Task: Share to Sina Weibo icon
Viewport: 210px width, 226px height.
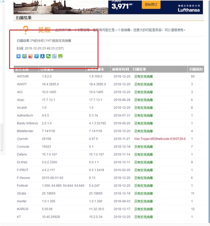Action: 31,56
